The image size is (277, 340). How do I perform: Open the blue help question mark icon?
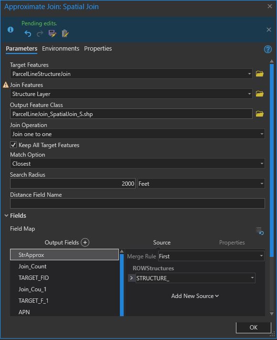pos(267,49)
